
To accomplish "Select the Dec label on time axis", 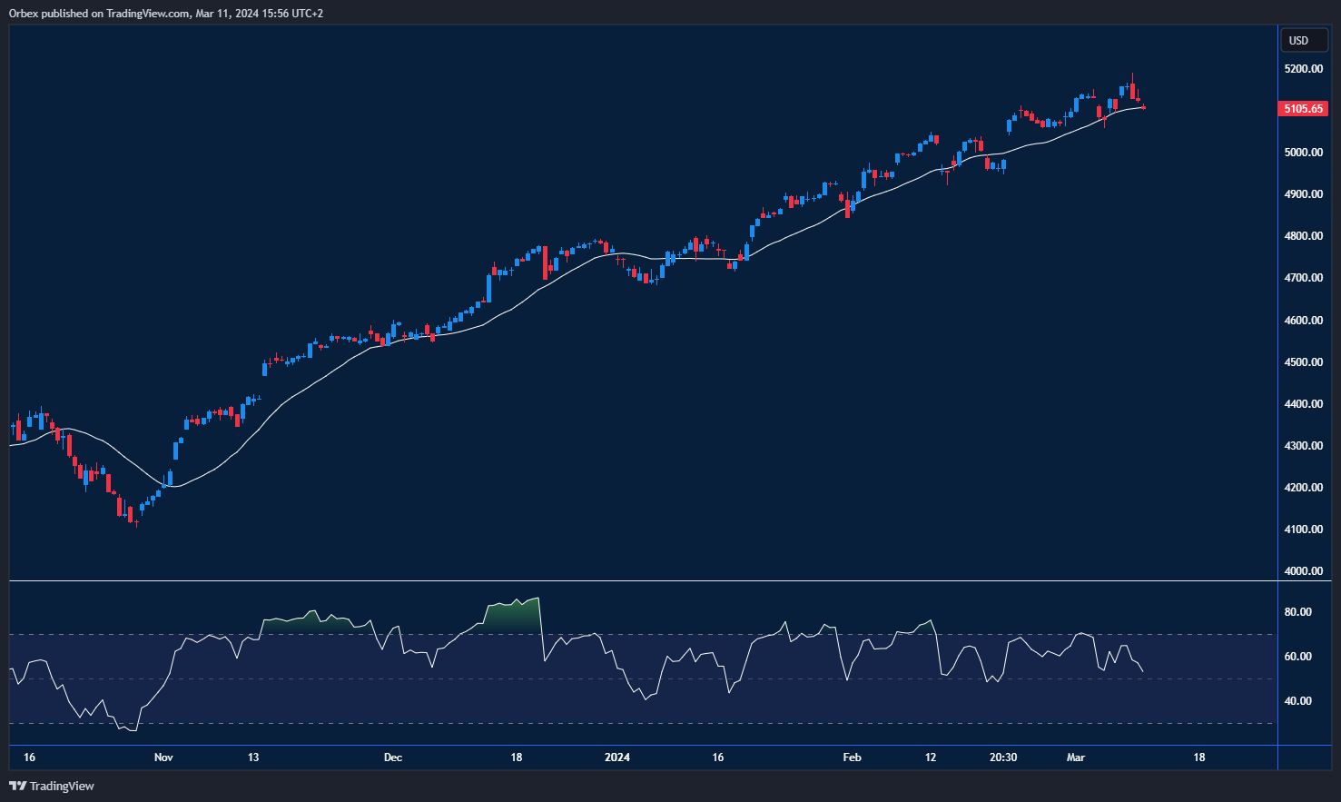I will [x=392, y=757].
